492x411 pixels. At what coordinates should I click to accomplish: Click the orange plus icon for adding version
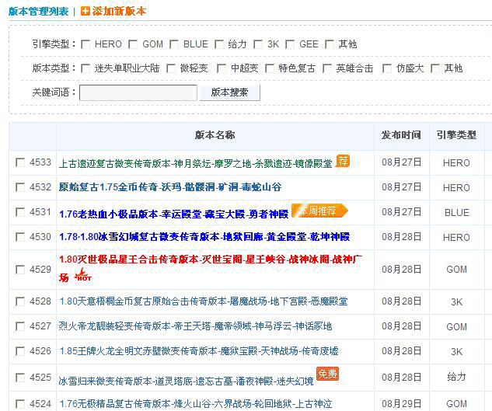point(85,11)
